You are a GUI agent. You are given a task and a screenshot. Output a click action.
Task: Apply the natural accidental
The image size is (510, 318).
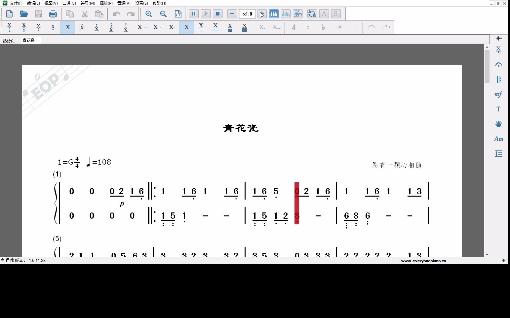(x=308, y=27)
